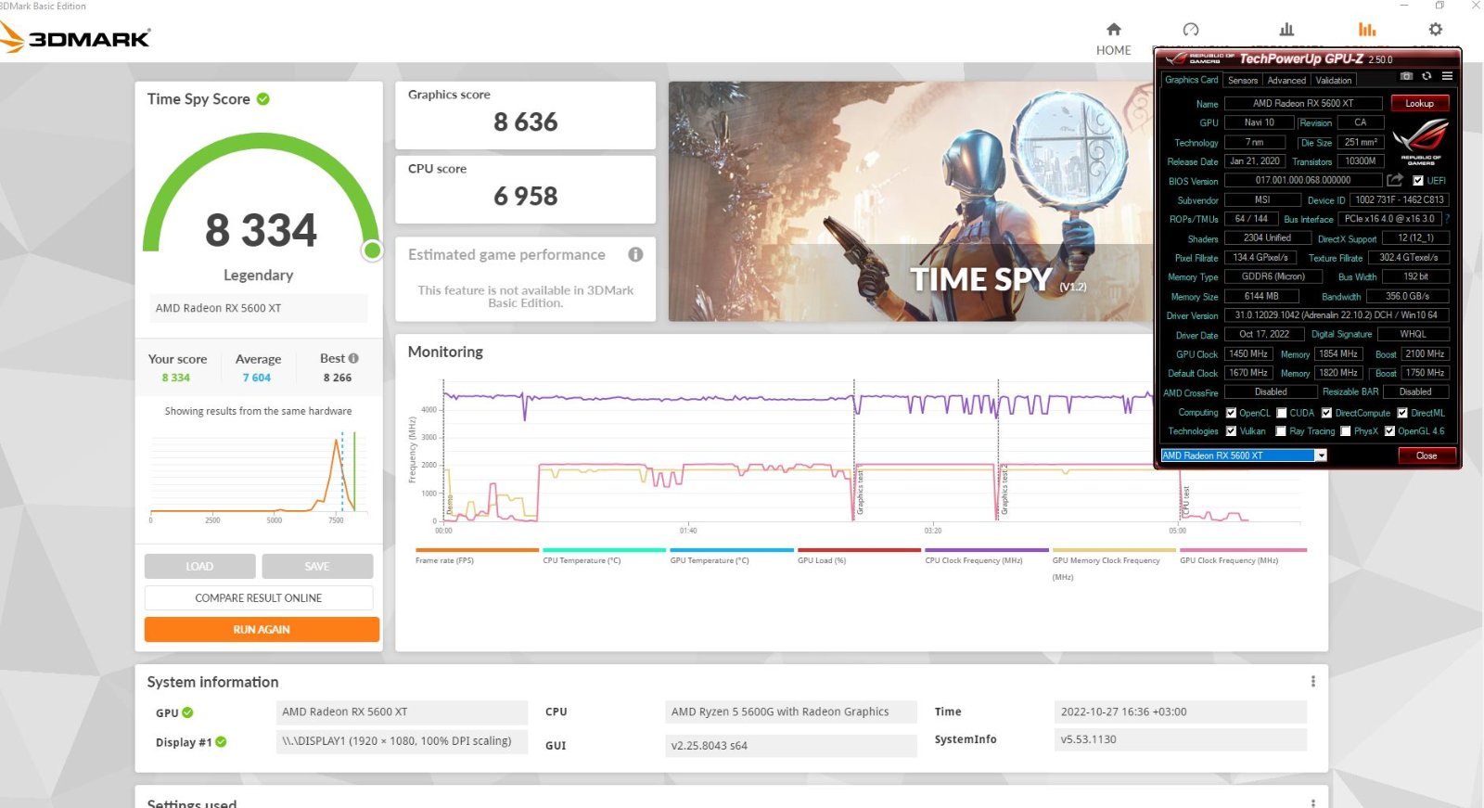This screenshot has height=808, width=1484.
Task: Toggle the DirectML checkbox
Action: pyautogui.click(x=1402, y=413)
